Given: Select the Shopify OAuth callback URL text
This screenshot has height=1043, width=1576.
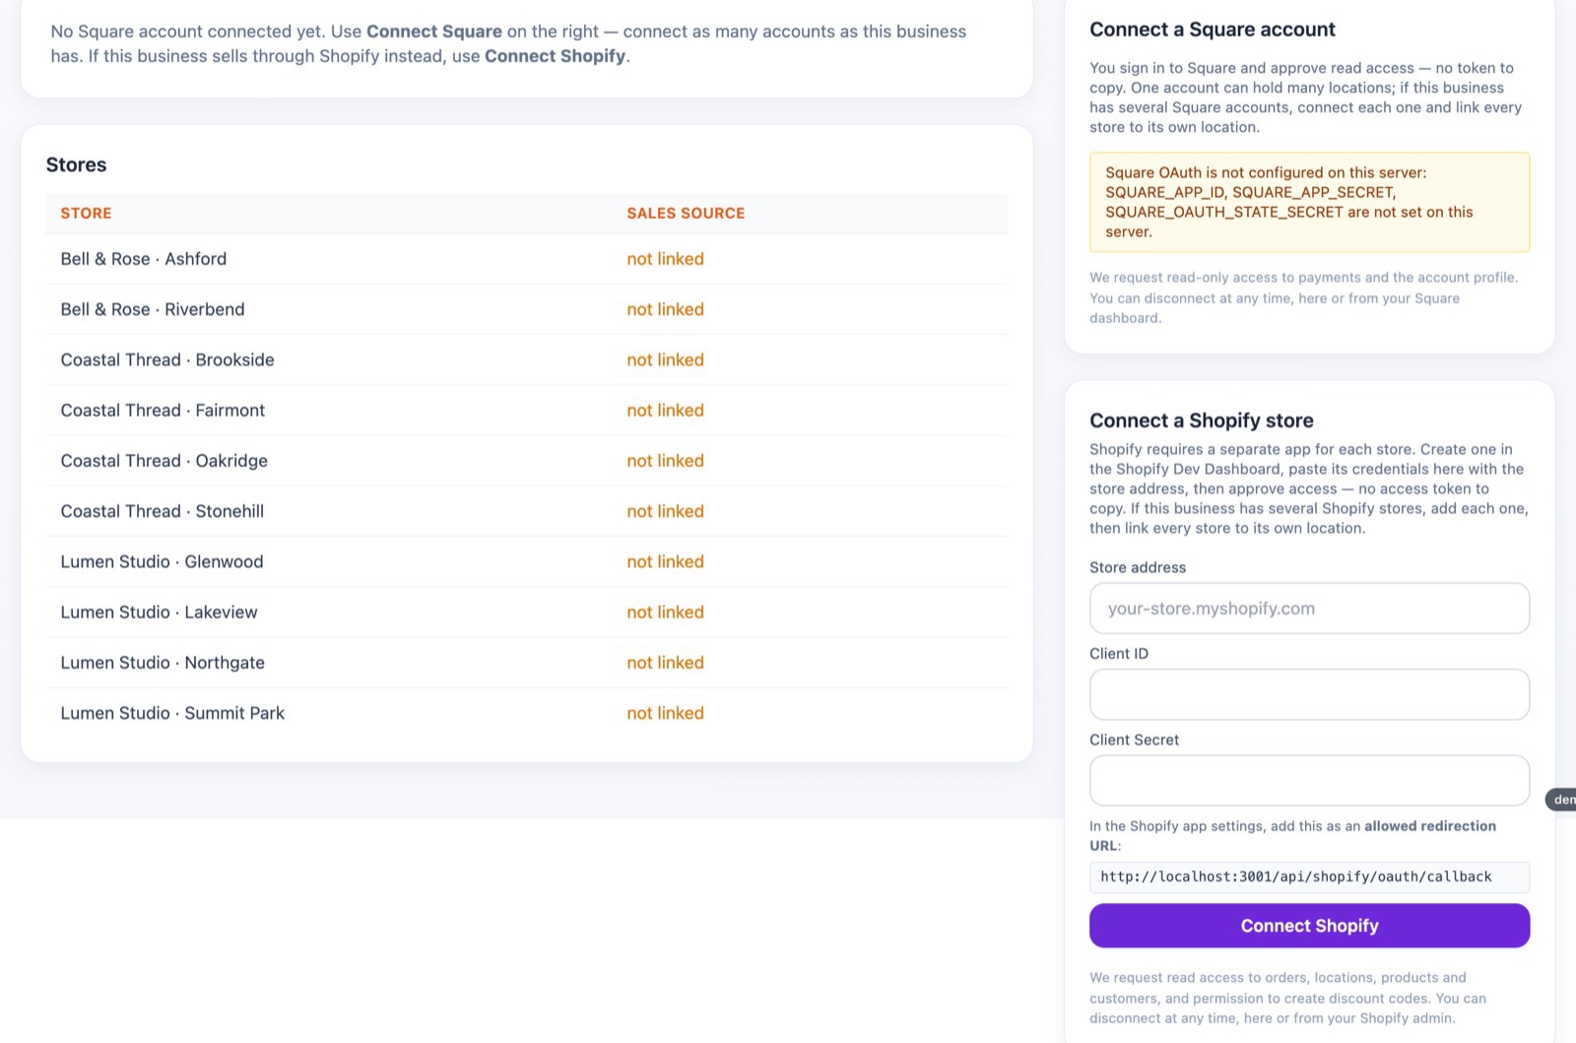Looking at the screenshot, I should point(1296,877).
